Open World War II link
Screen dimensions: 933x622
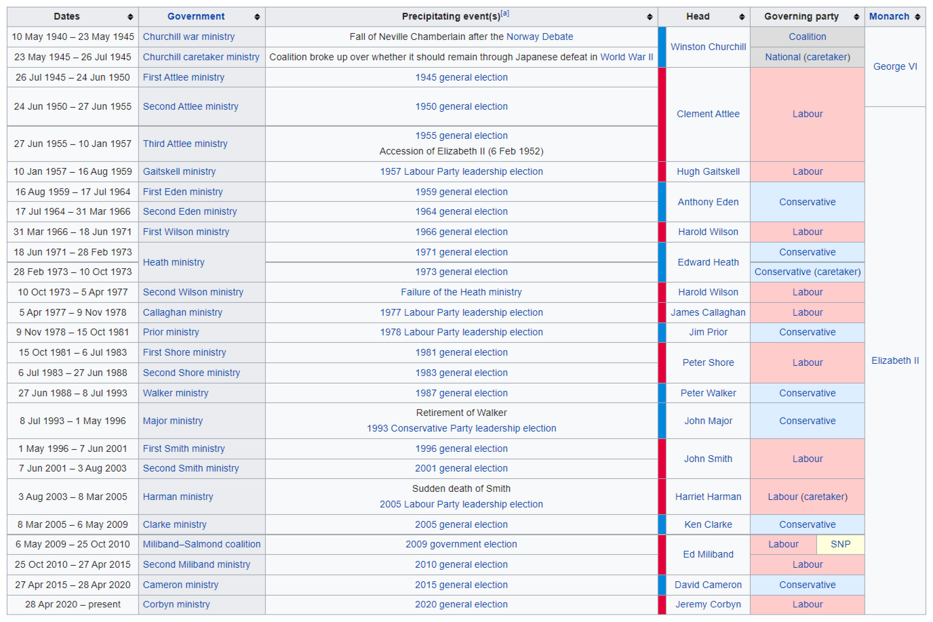(627, 57)
